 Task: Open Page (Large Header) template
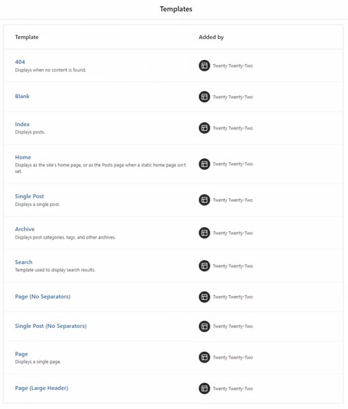click(x=42, y=388)
